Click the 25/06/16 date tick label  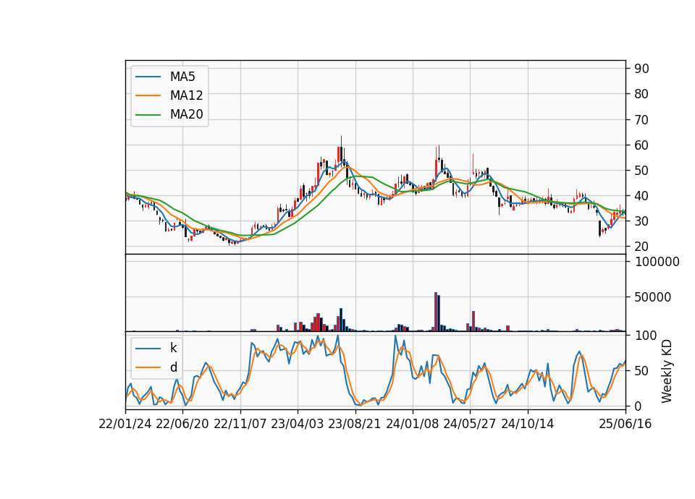[x=625, y=424]
